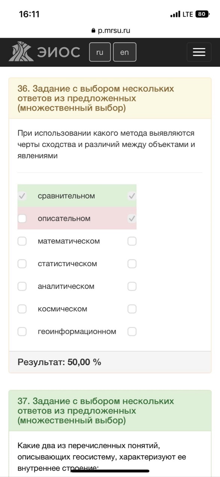The width and height of the screenshot is (220, 477).
Task: Check left checkbox for геоинформационном
Action: click(x=22, y=331)
